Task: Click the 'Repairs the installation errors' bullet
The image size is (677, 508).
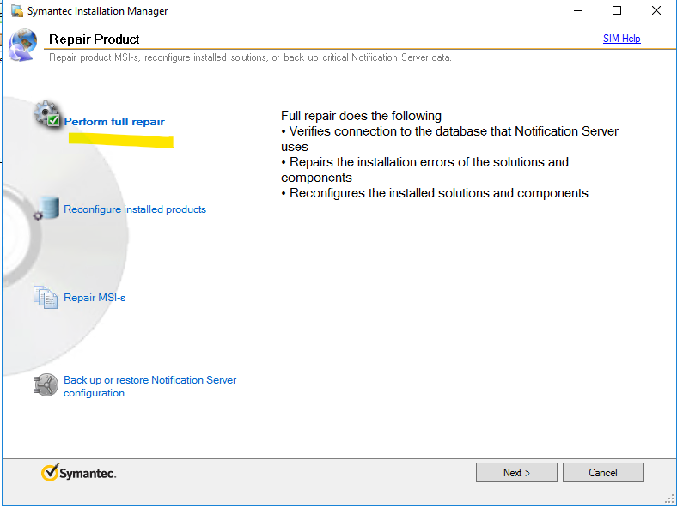Action: tap(425, 170)
